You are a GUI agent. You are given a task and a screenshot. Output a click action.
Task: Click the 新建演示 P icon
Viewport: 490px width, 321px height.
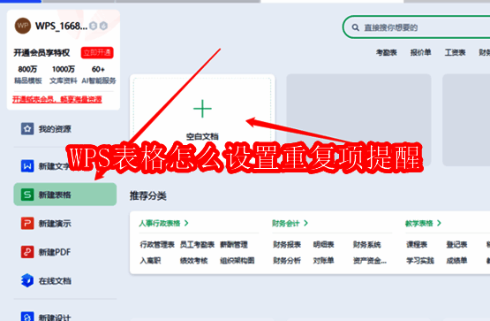click(27, 224)
